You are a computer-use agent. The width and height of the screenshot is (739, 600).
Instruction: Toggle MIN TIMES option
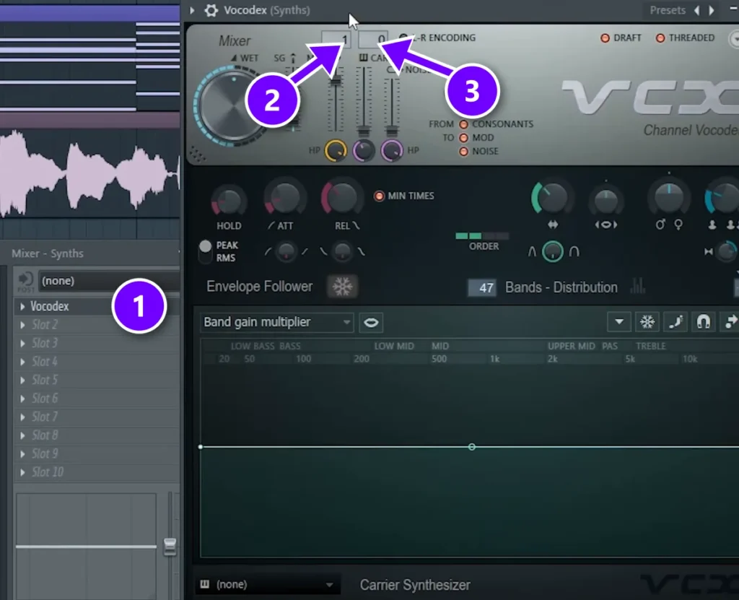point(379,196)
